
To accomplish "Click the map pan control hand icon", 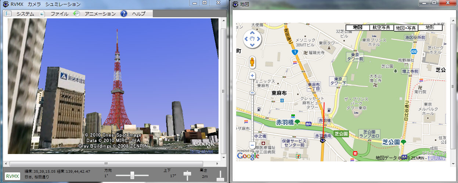I will [x=252, y=39].
